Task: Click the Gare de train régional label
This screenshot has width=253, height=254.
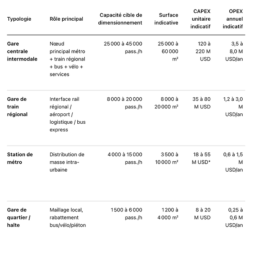Action: coord(17,107)
